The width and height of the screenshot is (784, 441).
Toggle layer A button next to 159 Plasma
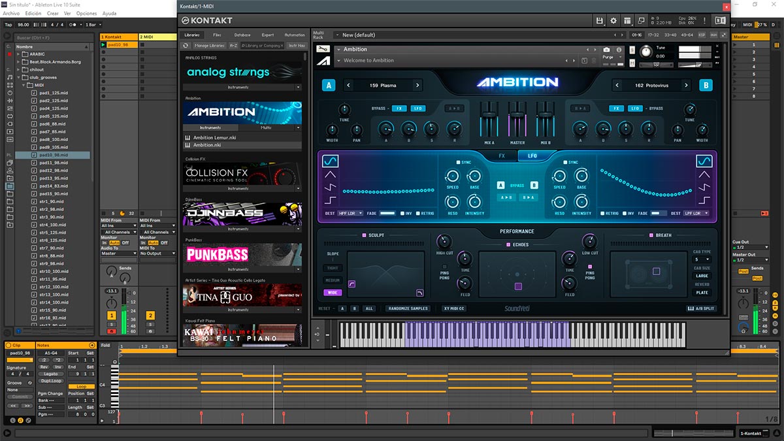329,86
